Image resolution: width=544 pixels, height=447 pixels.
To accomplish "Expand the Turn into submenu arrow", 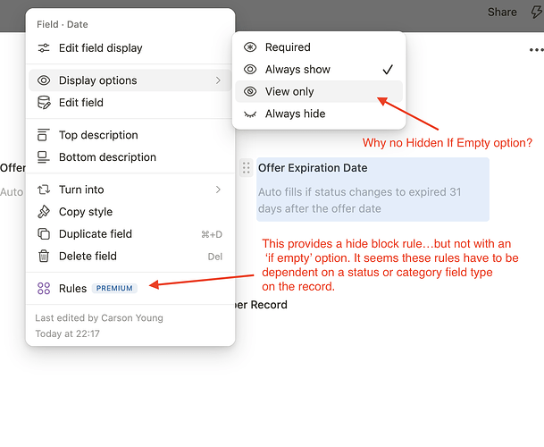I will [218, 190].
